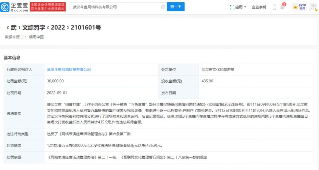The height and width of the screenshot is (170, 319).
Task: Select the 处罚日期 label cell
Action: click(24, 93)
